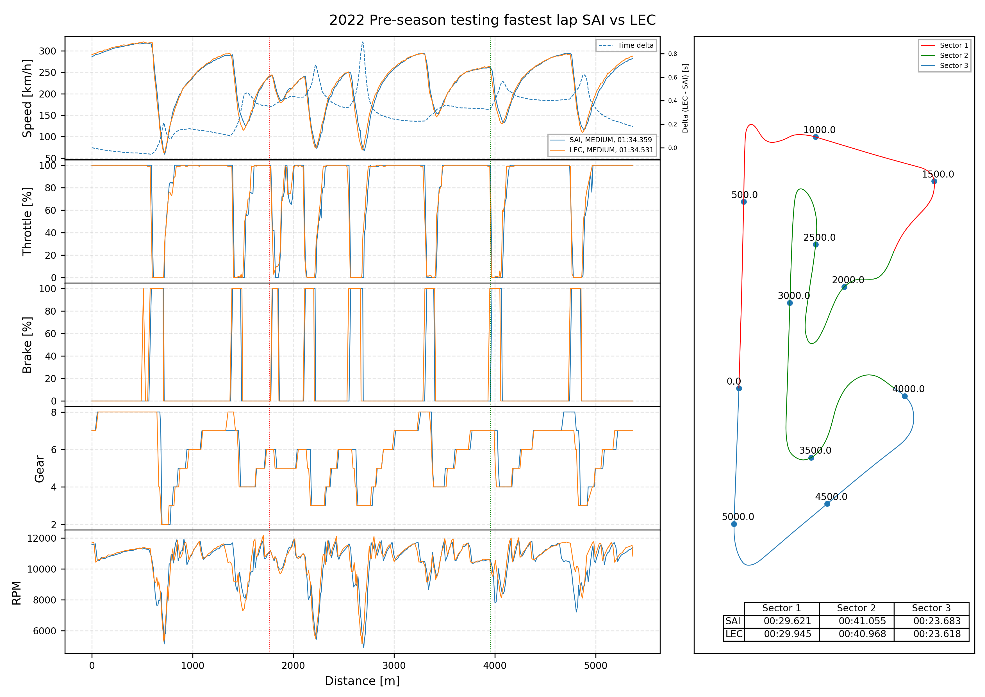Click the 'Sector 1' table header cell
Image resolution: width=985 pixels, height=697 pixels.
pyautogui.click(x=782, y=609)
